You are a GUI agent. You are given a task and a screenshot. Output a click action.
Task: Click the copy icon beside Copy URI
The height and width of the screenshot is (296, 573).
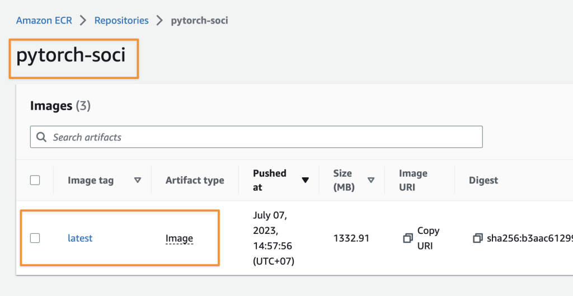(x=408, y=238)
